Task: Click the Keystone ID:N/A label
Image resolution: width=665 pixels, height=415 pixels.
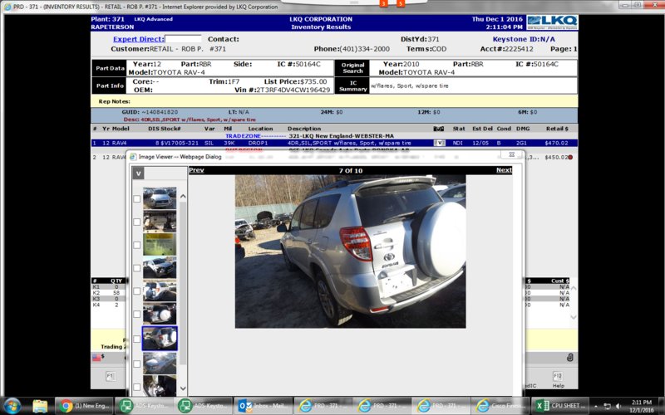Action: 524,39
